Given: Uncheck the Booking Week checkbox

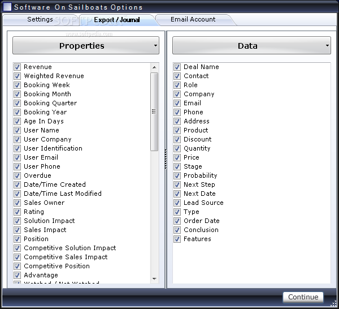Looking at the screenshot, I should click(18, 85).
